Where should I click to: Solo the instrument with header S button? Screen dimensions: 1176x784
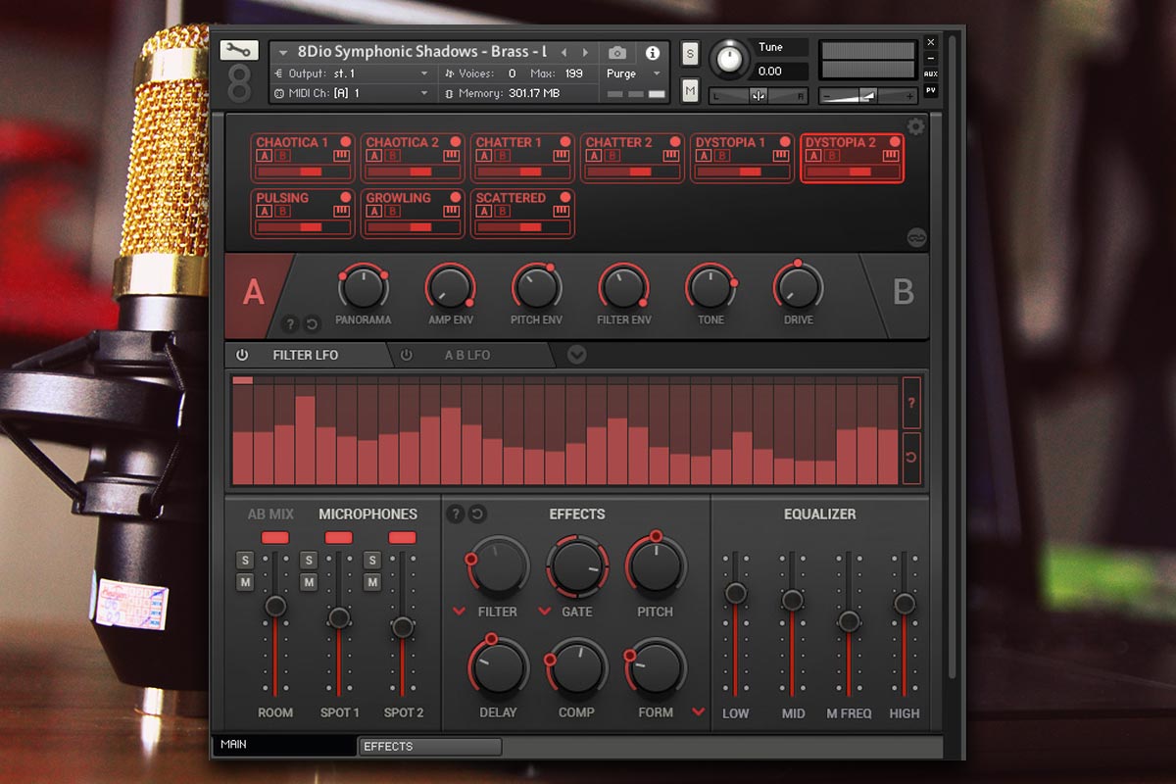(x=690, y=53)
